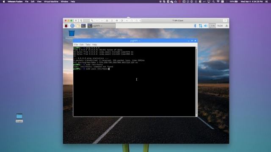Open the macOS Window menu
Screen dimensions: 271x152
64,2
